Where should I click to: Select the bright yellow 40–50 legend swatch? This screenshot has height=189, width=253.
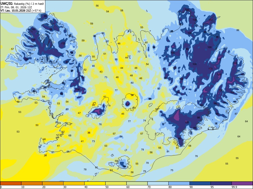click(95, 183)
